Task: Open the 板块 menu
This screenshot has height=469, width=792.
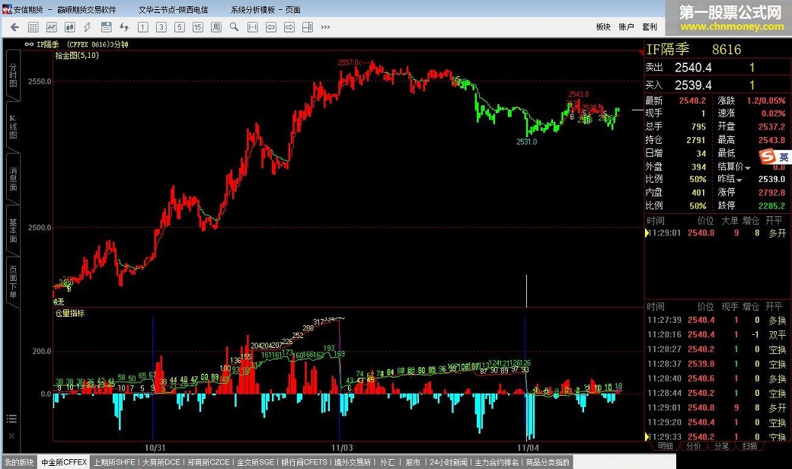Action: click(603, 27)
